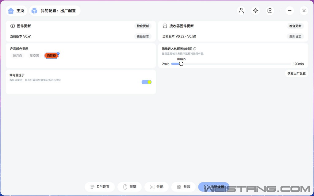Click the 2min minimum label
The height and width of the screenshot is (196, 314).
click(x=166, y=64)
